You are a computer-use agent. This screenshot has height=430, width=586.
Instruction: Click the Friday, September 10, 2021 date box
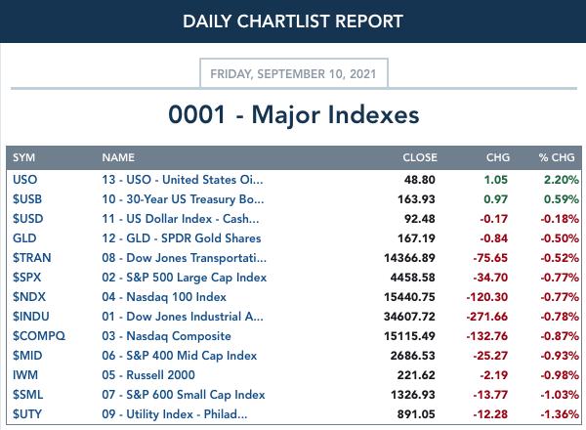click(294, 73)
